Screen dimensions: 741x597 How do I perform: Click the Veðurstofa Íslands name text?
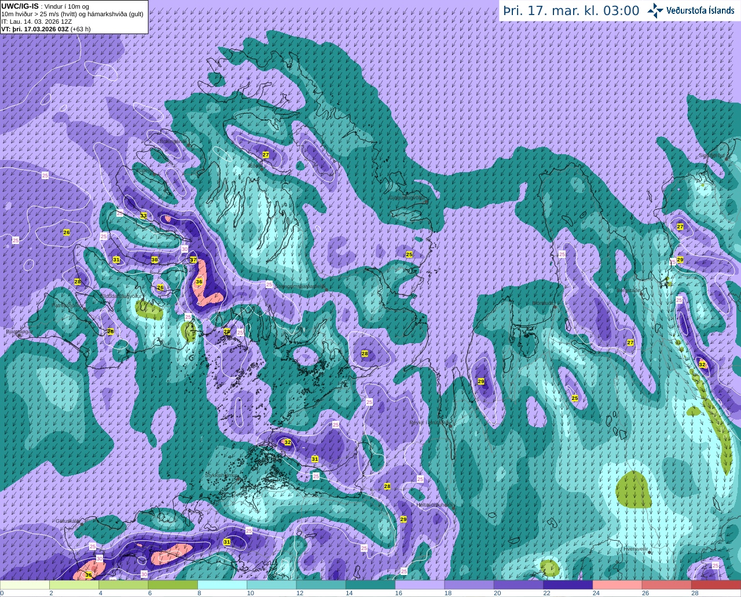pos(700,10)
